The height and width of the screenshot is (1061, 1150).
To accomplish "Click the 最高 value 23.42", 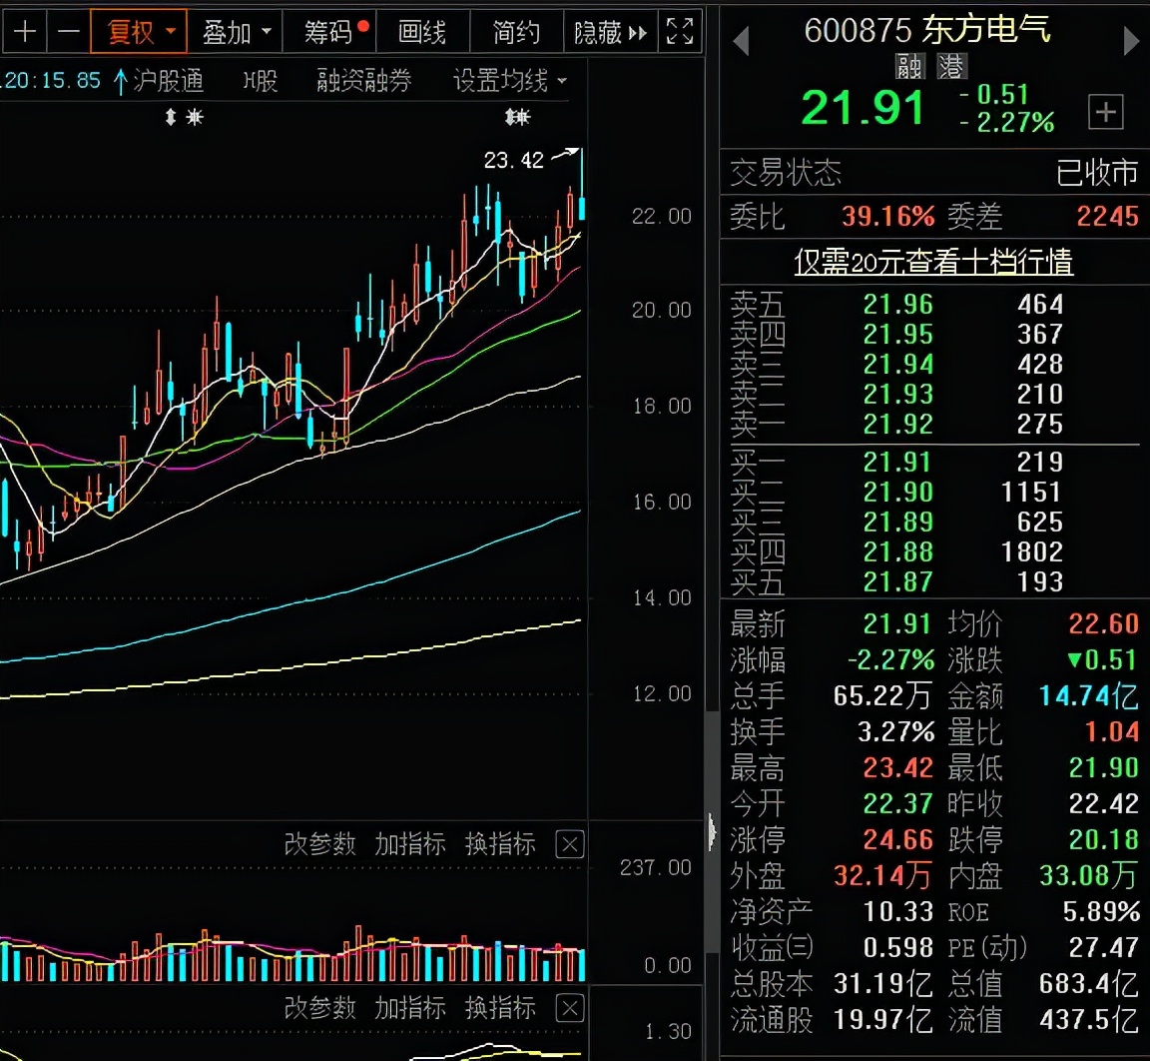I will [x=897, y=767].
